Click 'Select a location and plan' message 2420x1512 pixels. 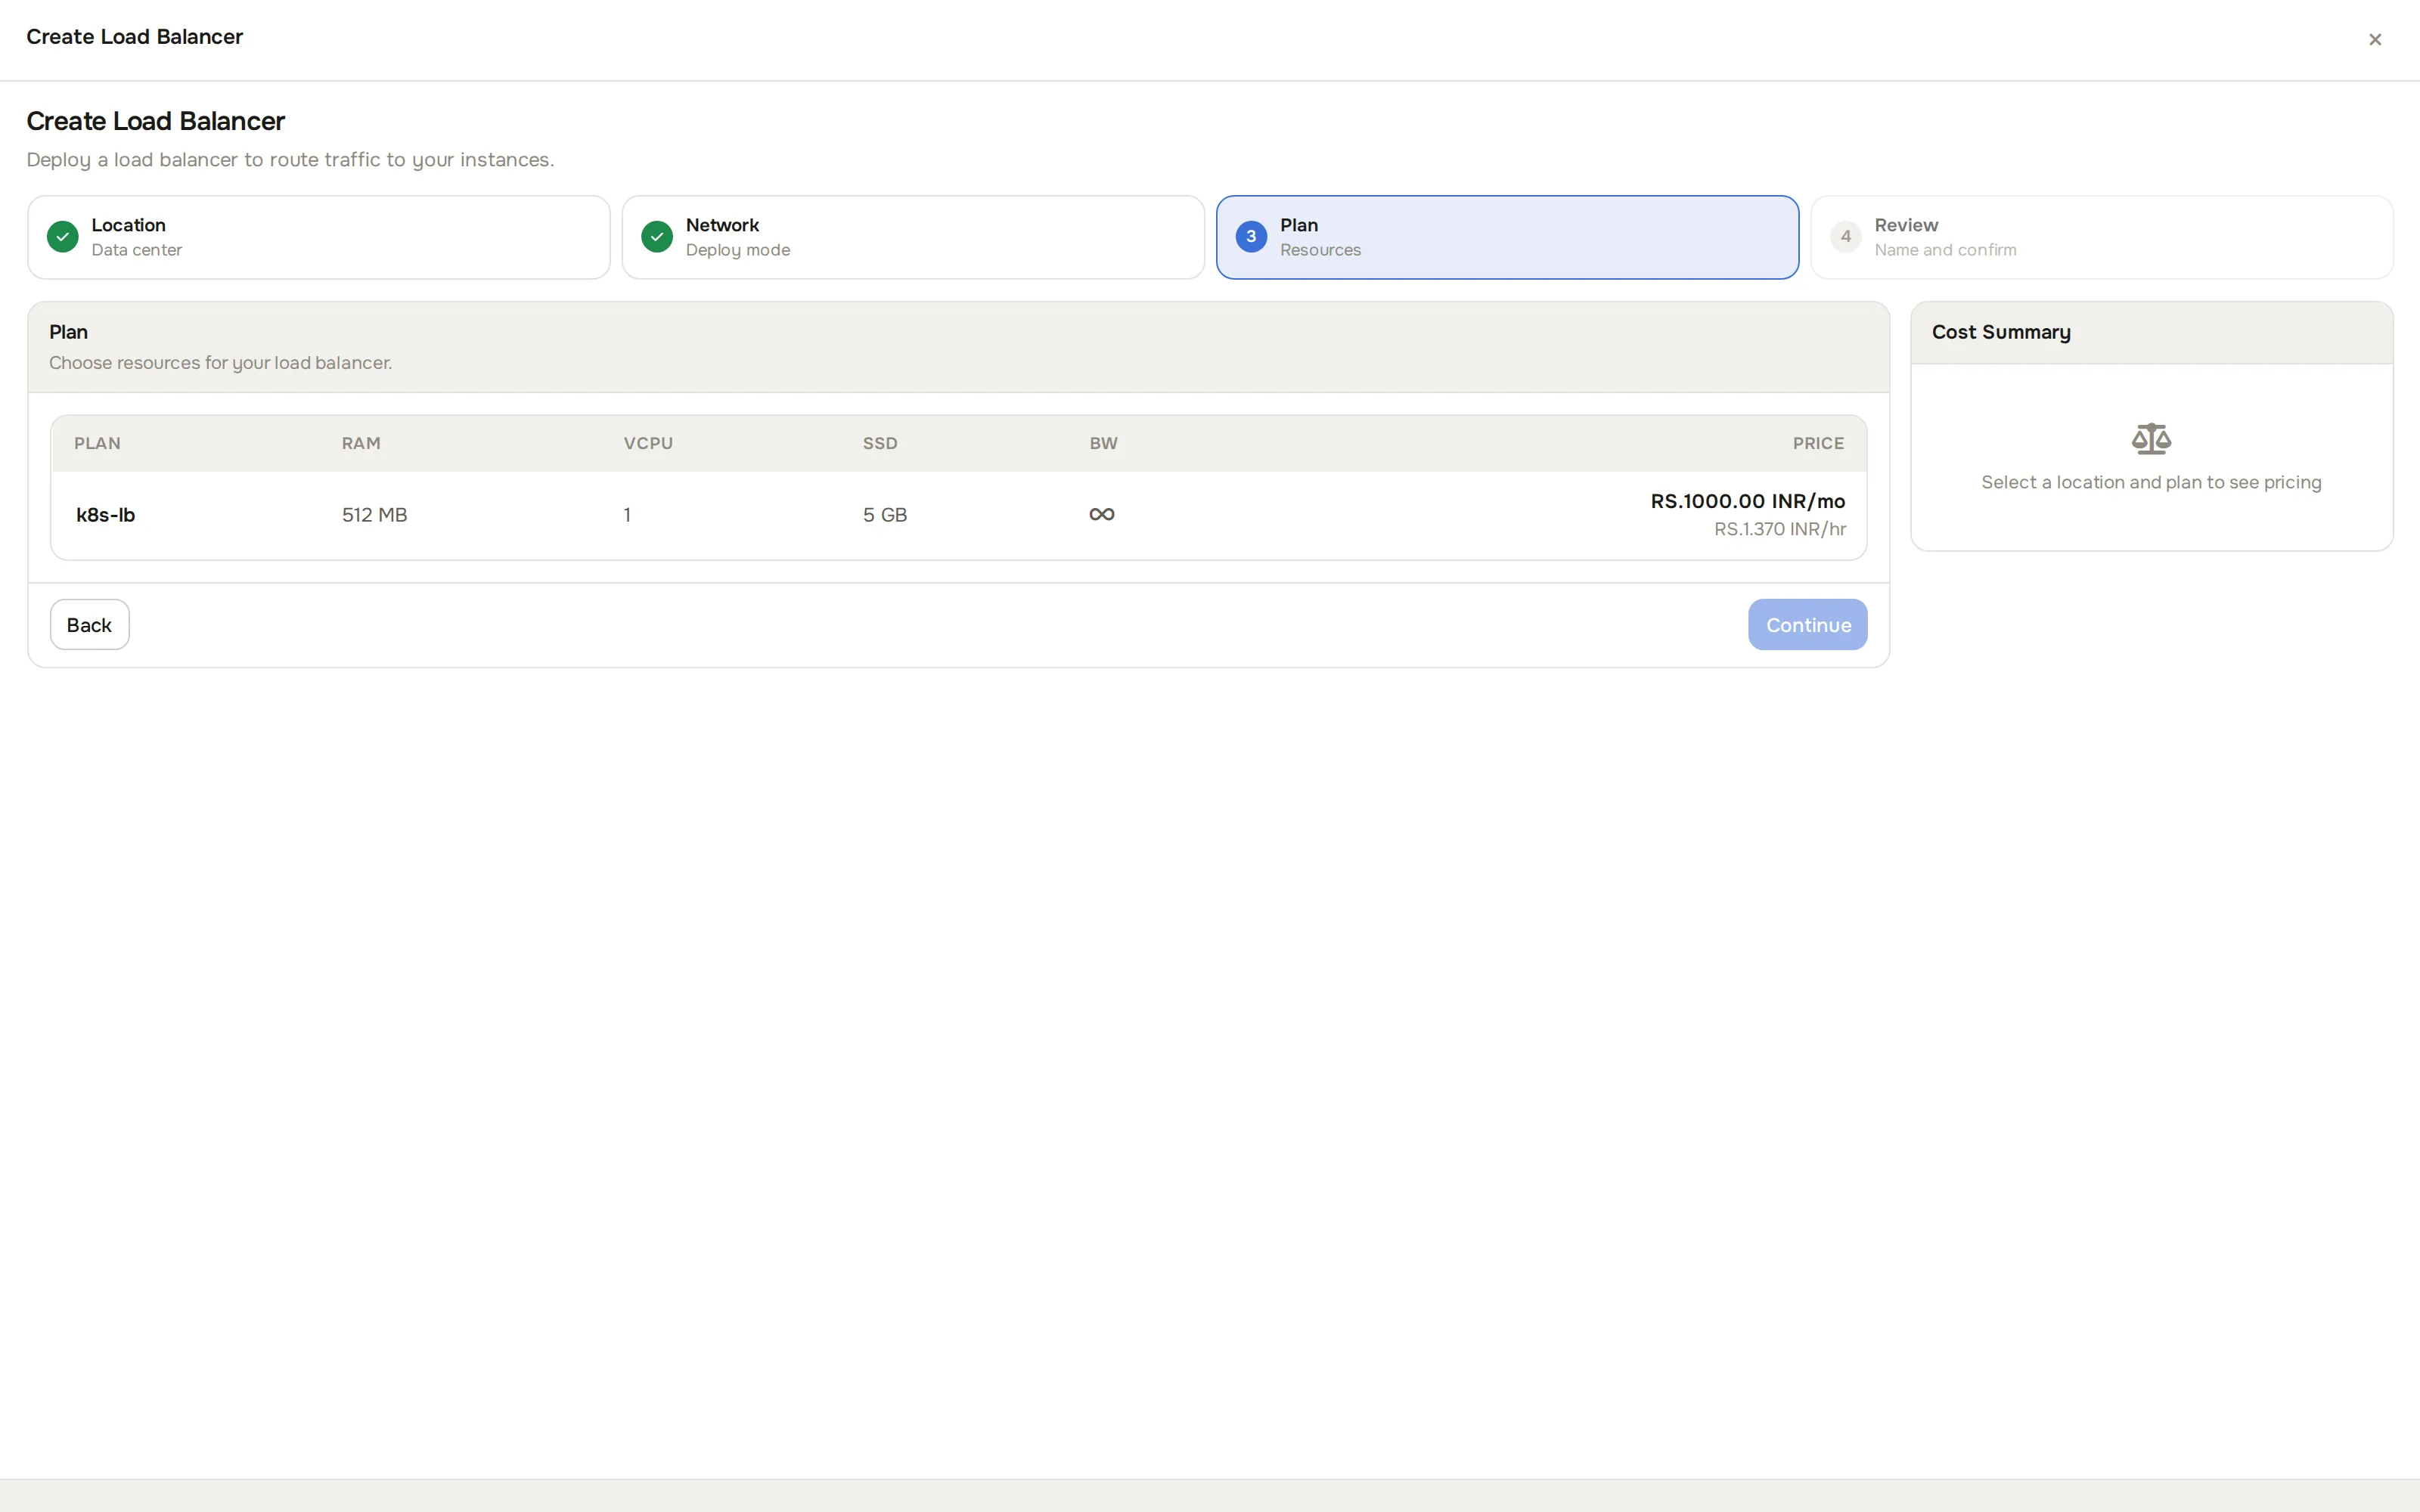coord(2151,482)
